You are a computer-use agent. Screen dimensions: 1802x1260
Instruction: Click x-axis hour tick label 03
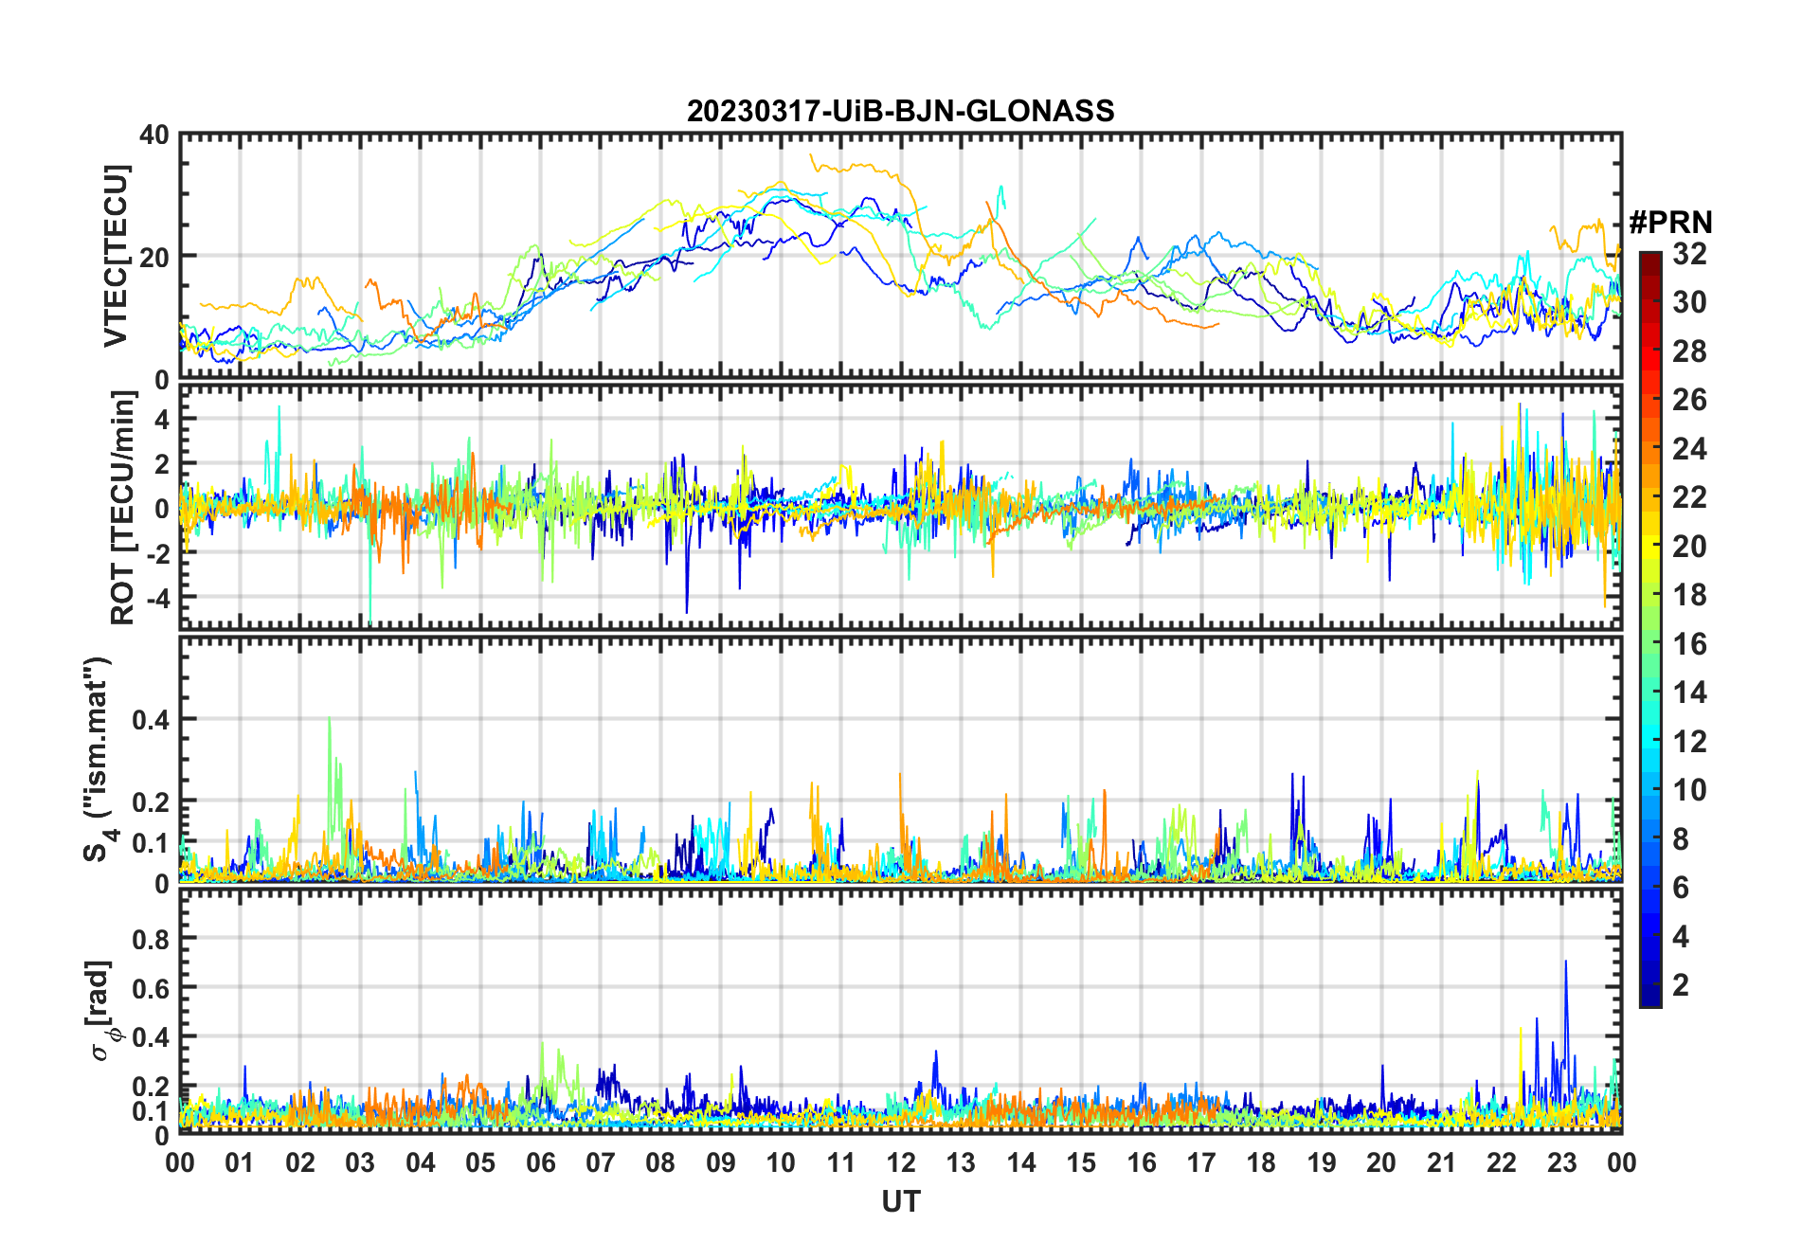(360, 1162)
